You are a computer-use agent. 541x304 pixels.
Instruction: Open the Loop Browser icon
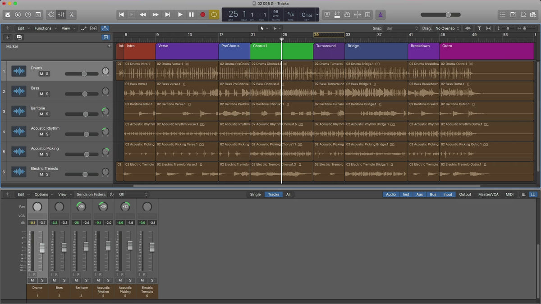[523, 14]
